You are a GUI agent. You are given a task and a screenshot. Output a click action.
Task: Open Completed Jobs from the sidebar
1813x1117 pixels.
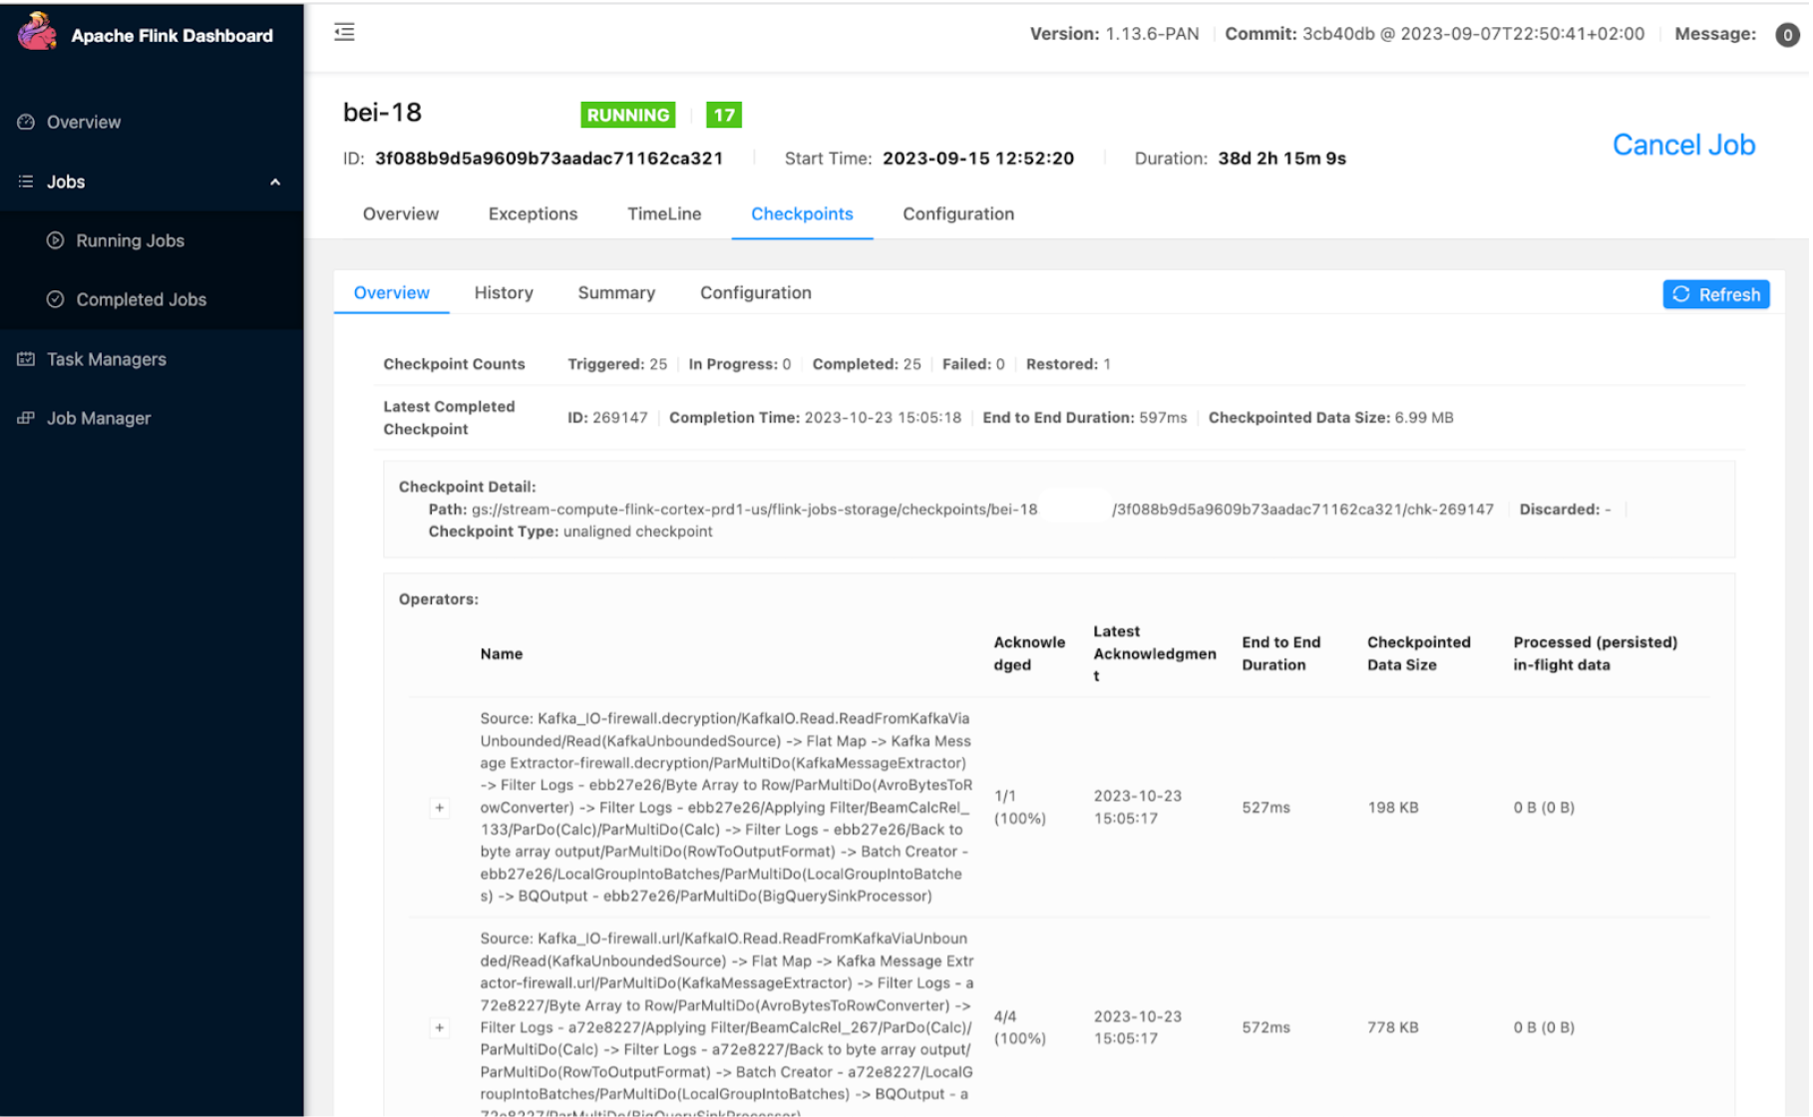pos(140,299)
